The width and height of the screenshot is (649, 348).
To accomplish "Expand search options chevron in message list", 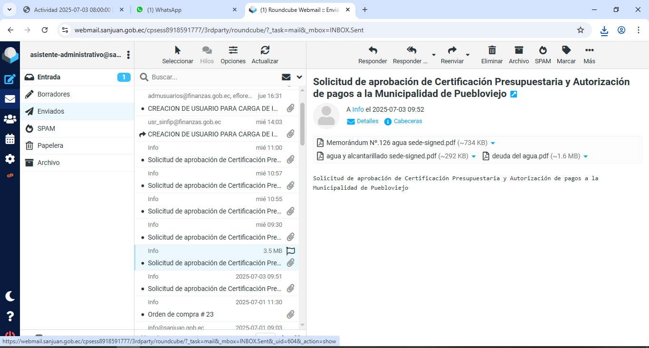I will click(299, 77).
